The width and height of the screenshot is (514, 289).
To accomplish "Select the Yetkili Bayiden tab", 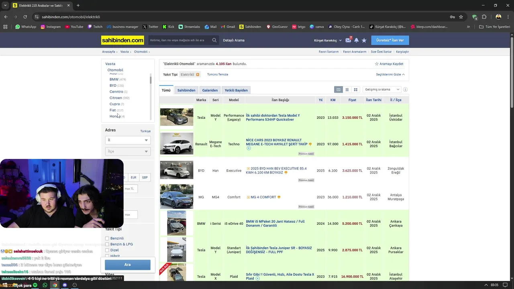I will (x=236, y=90).
